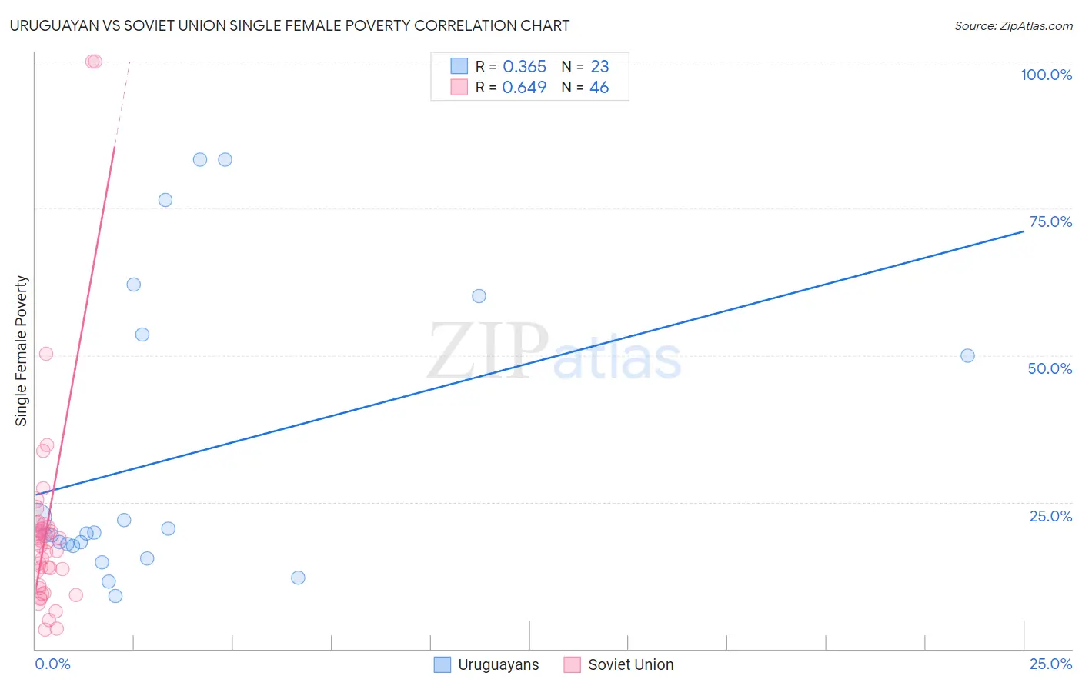Open the Source: ZipAtlas.com link

point(1014,25)
